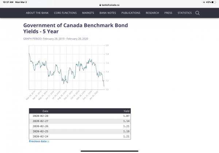Open the search magnifier icon

[x=197, y=13]
